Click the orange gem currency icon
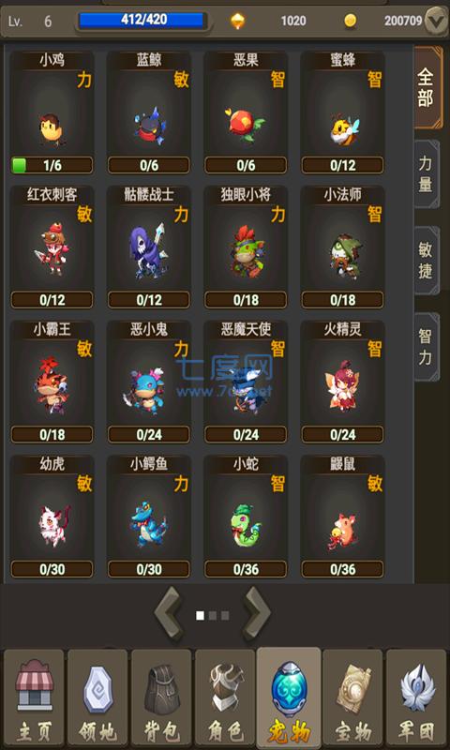450x750 pixels. tap(238, 21)
